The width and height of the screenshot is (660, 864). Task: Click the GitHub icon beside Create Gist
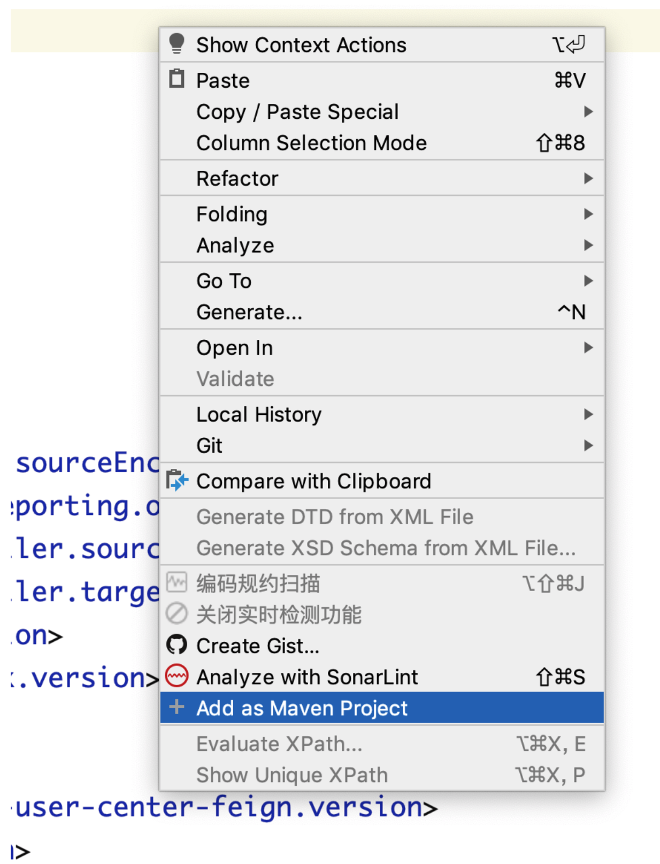176,645
